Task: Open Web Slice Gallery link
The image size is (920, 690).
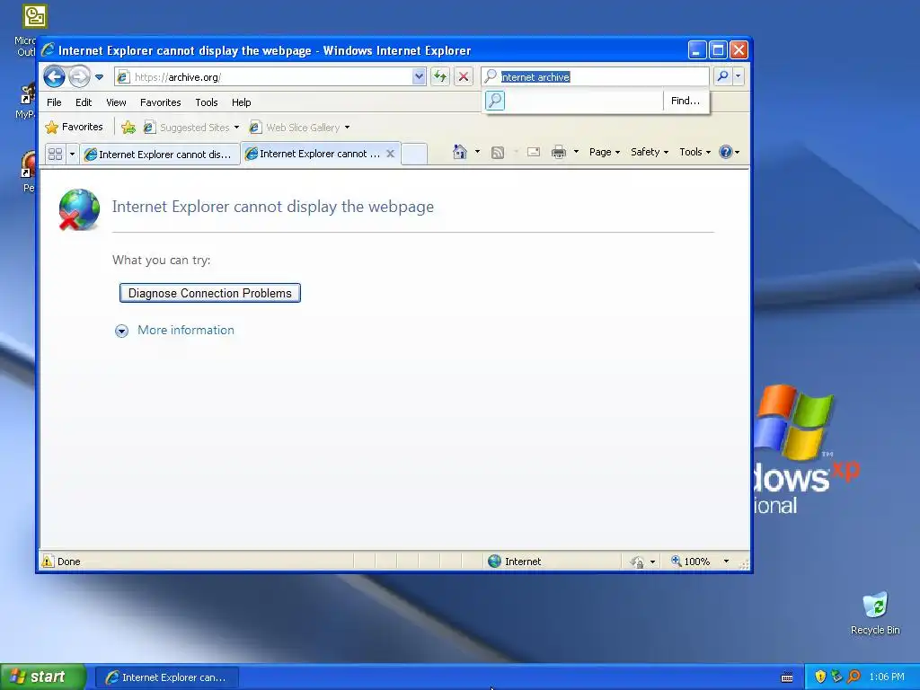Action: tap(295, 128)
